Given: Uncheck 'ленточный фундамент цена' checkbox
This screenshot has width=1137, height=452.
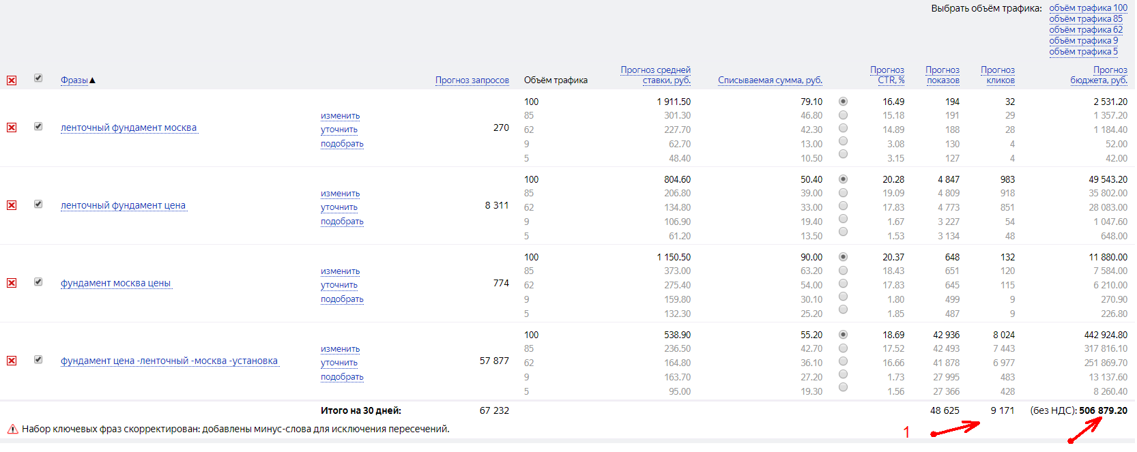Looking at the screenshot, I should click(38, 204).
